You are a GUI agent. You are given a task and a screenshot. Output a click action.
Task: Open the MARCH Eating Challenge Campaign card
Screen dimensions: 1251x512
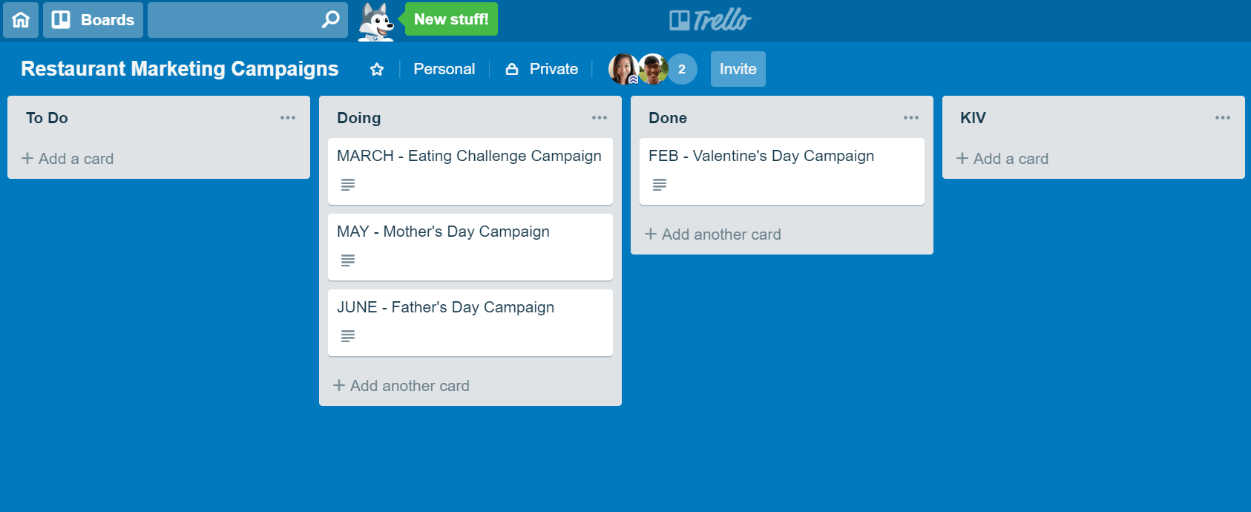coord(469,157)
